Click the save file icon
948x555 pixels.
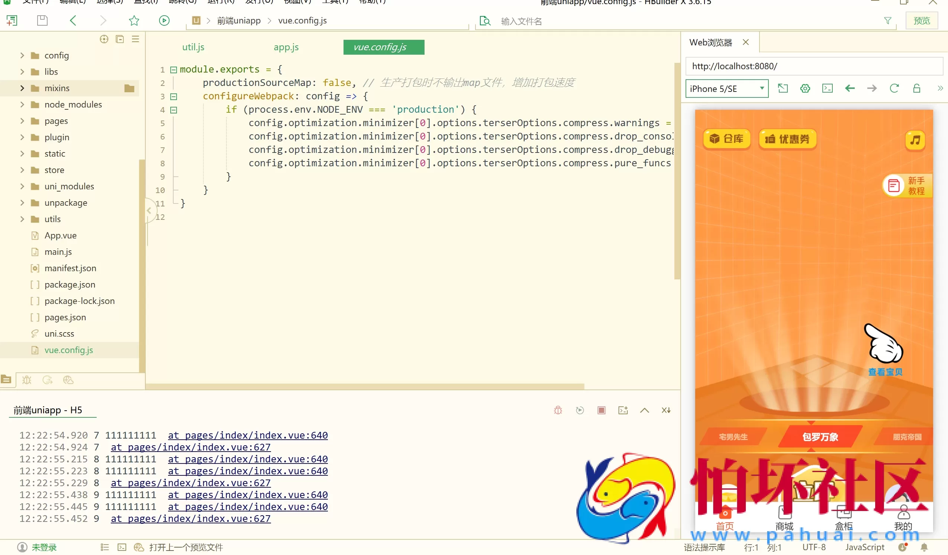(42, 20)
